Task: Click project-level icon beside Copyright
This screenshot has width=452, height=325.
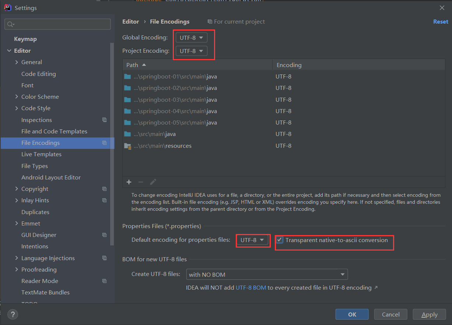Action: 105,189
